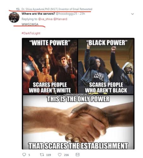Like the tweet with the heart icon
This screenshot has width=143, height=158.
click(x=60, y=155)
